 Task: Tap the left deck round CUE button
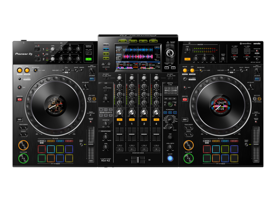(23, 145)
